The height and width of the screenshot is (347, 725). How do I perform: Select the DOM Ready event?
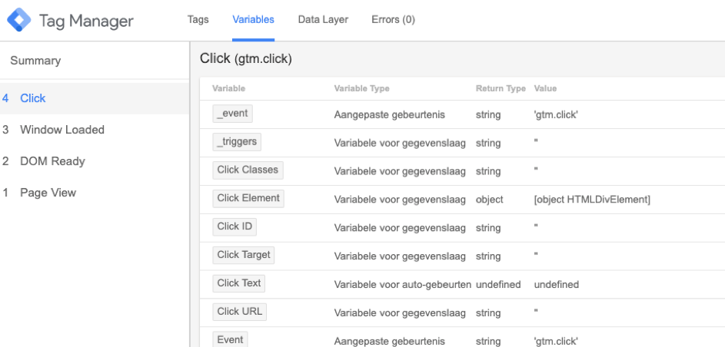(x=52, y=161)
